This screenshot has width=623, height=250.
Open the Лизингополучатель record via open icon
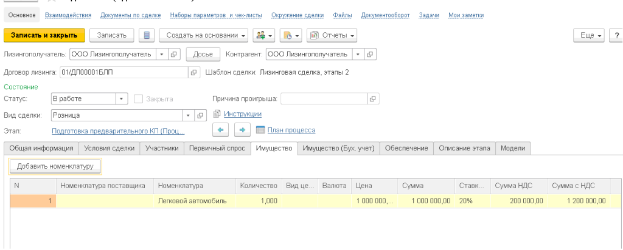point(174,54)
